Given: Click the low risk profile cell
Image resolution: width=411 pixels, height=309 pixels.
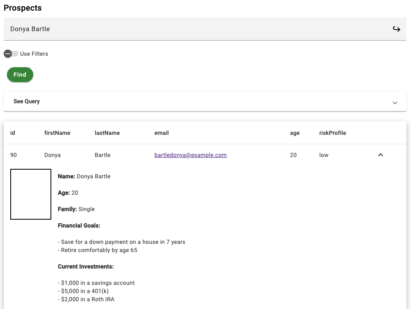Looking at the screenshot, I should [x=324, y=155].
